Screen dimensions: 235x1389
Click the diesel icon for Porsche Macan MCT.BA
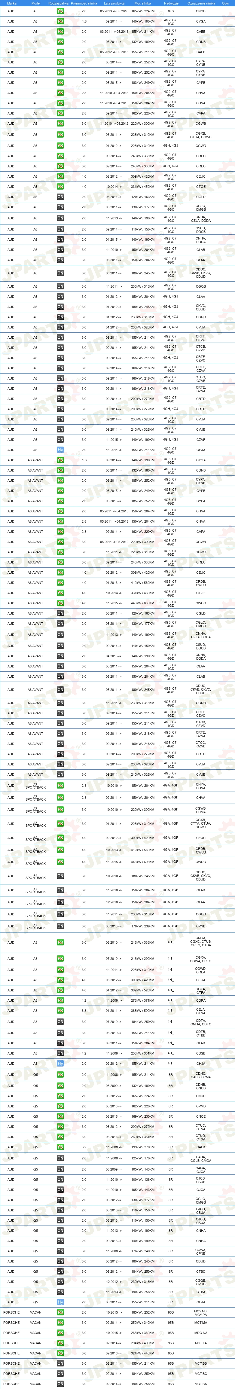coord(60,1384)
